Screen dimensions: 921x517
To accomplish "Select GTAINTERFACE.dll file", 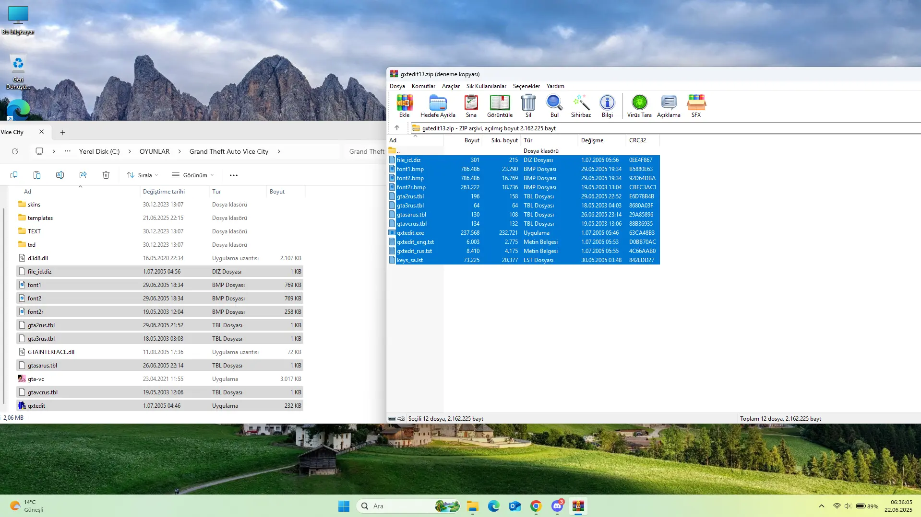I will coord(159,352).
